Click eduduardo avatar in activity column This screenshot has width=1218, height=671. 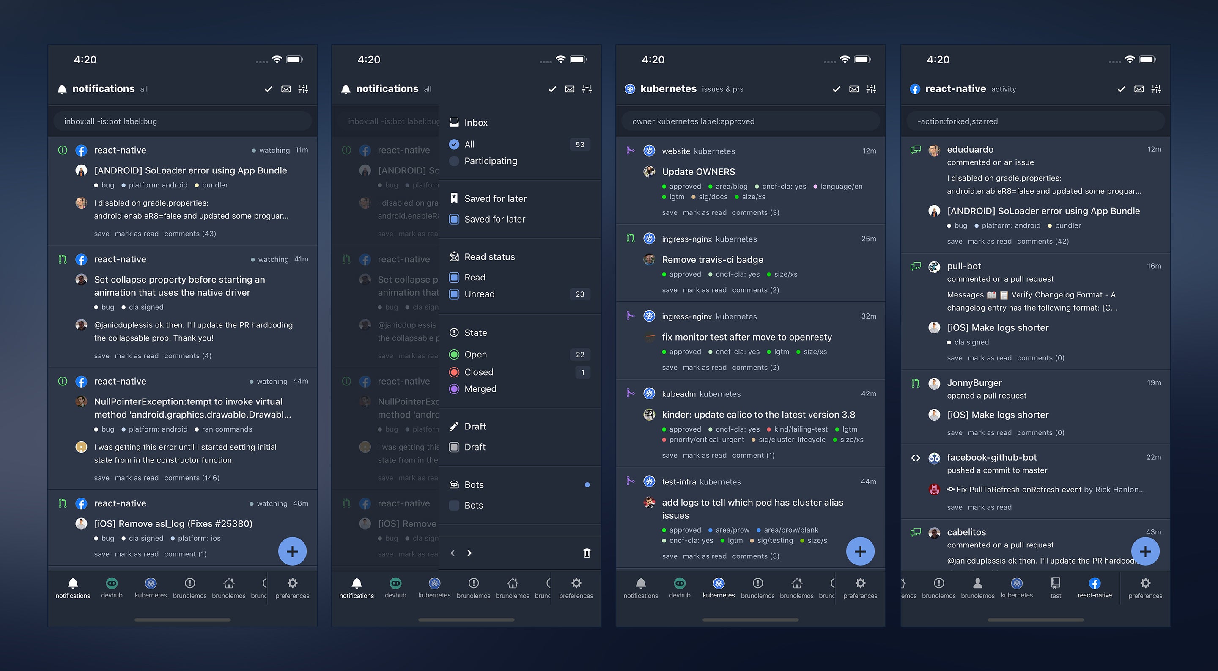[x=934, y=150]
